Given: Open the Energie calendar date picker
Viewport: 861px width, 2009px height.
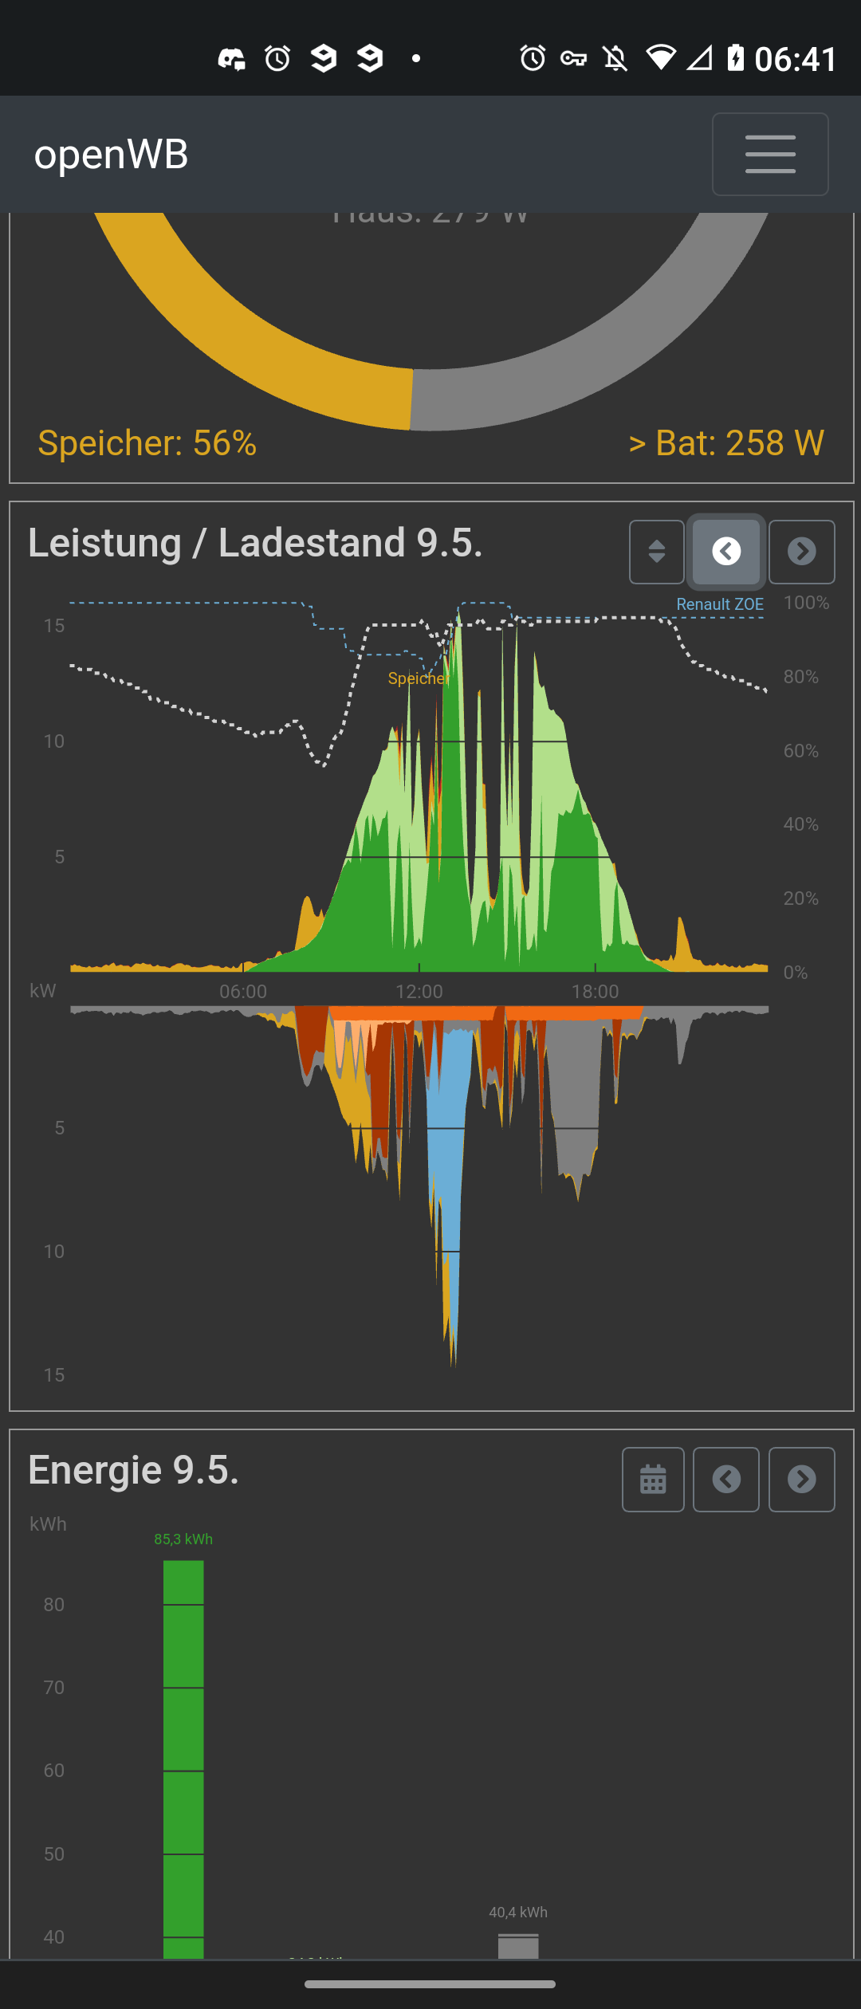Looking at the screenshot, I should point(653,1480).
